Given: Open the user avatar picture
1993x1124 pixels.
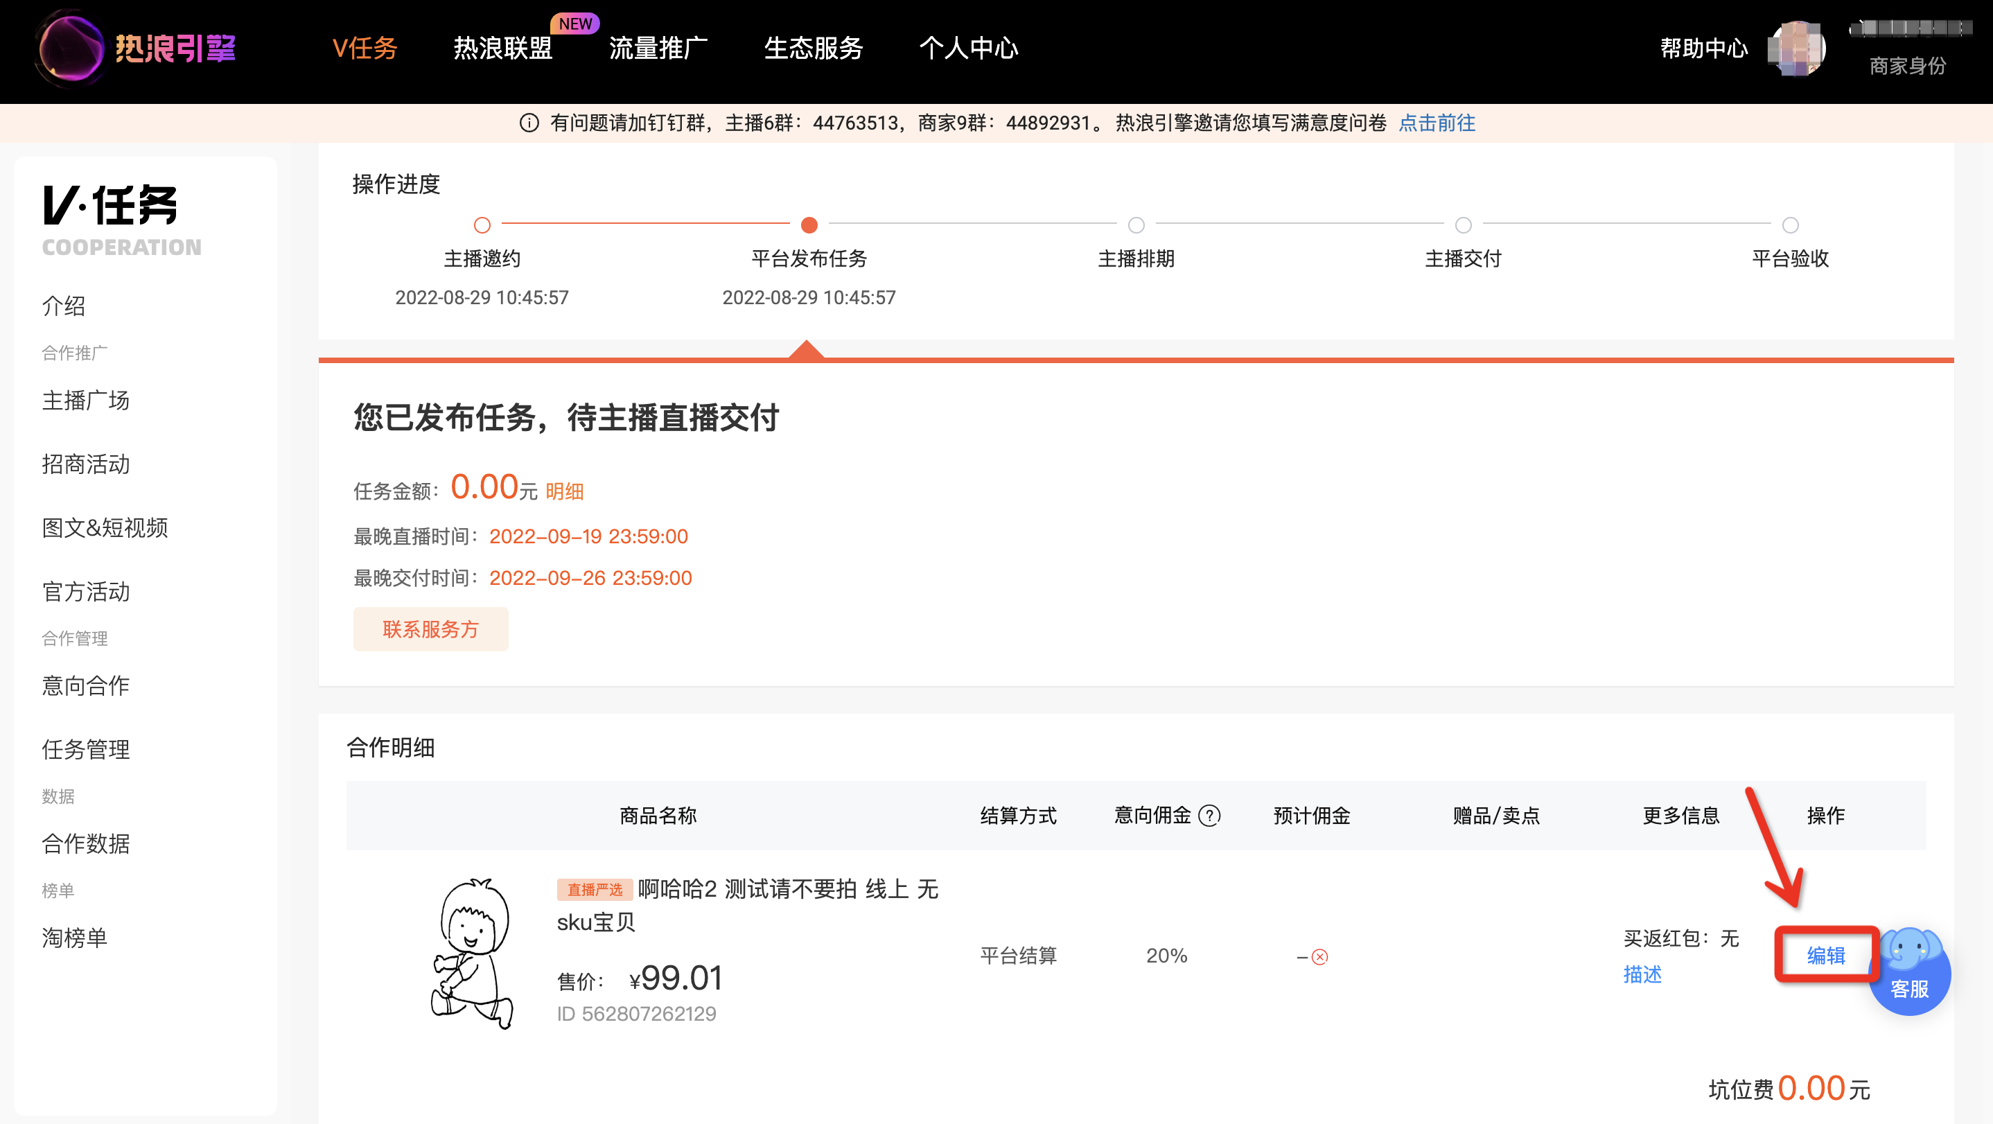Looking at the screenshot, I should click(x=1796, y=49).
